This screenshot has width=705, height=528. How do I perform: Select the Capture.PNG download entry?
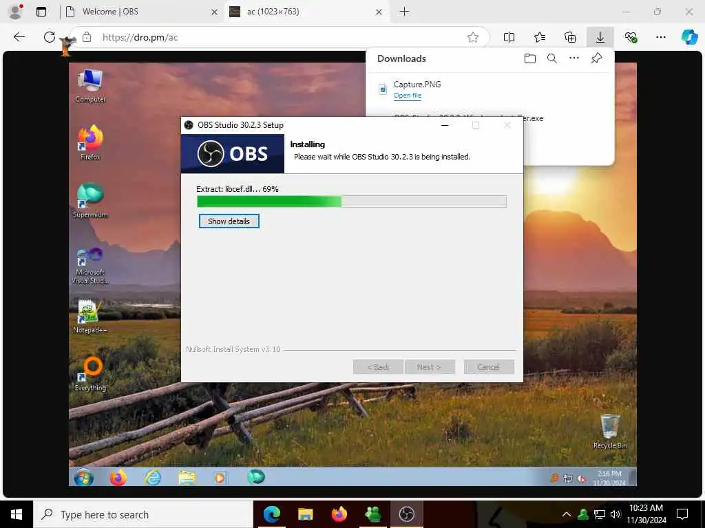[490, 89]
